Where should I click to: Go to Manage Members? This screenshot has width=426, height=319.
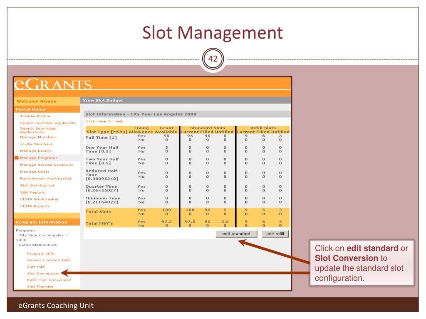(x=38, y=137)
